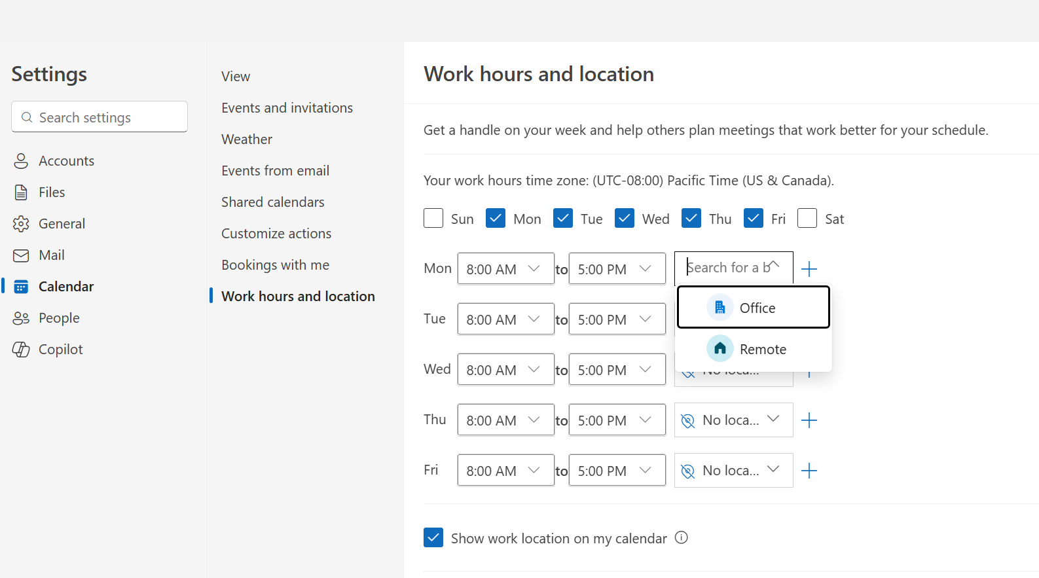Enable the Sat workday checkbox
Screen dimensions: 1039x578
(807, 218)
